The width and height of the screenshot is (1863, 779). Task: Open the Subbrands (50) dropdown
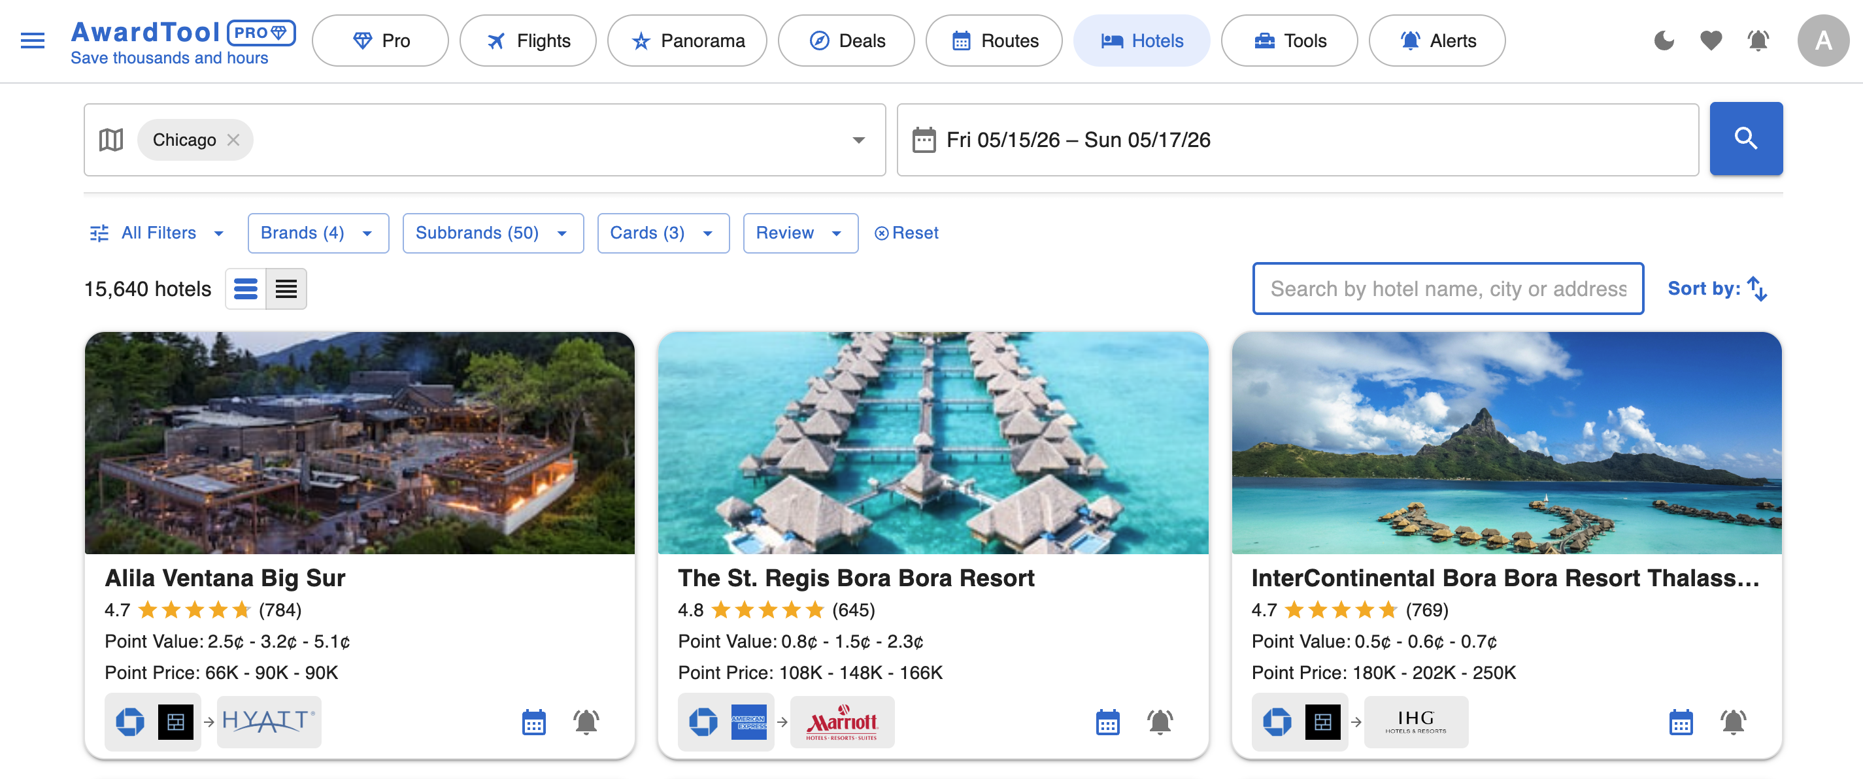point(492,233)
